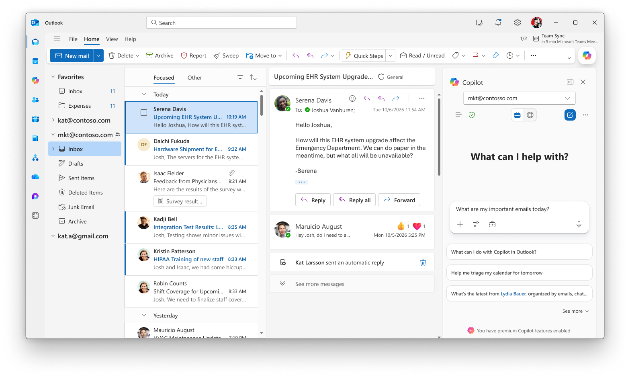Open Copilot app in the left rail
Viewport: 630px width, 377px height.
coord(35,80)
